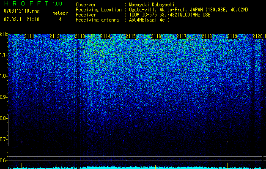Click the 2117 time axis label
The image size is (266, 169).
[181, 36]
